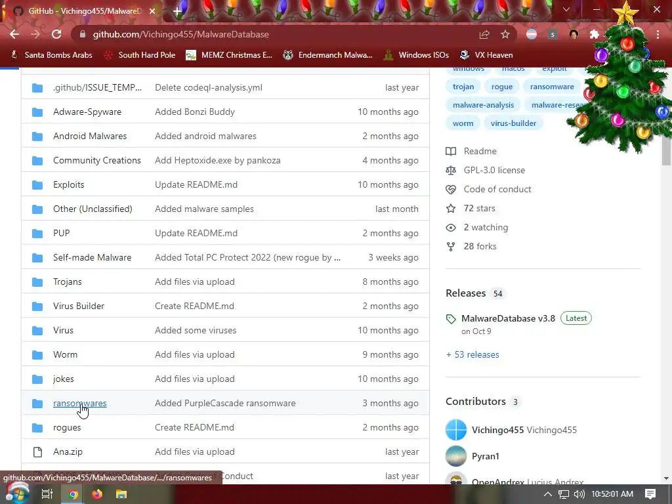Open the rogues folder

click(x=67, y=428)
